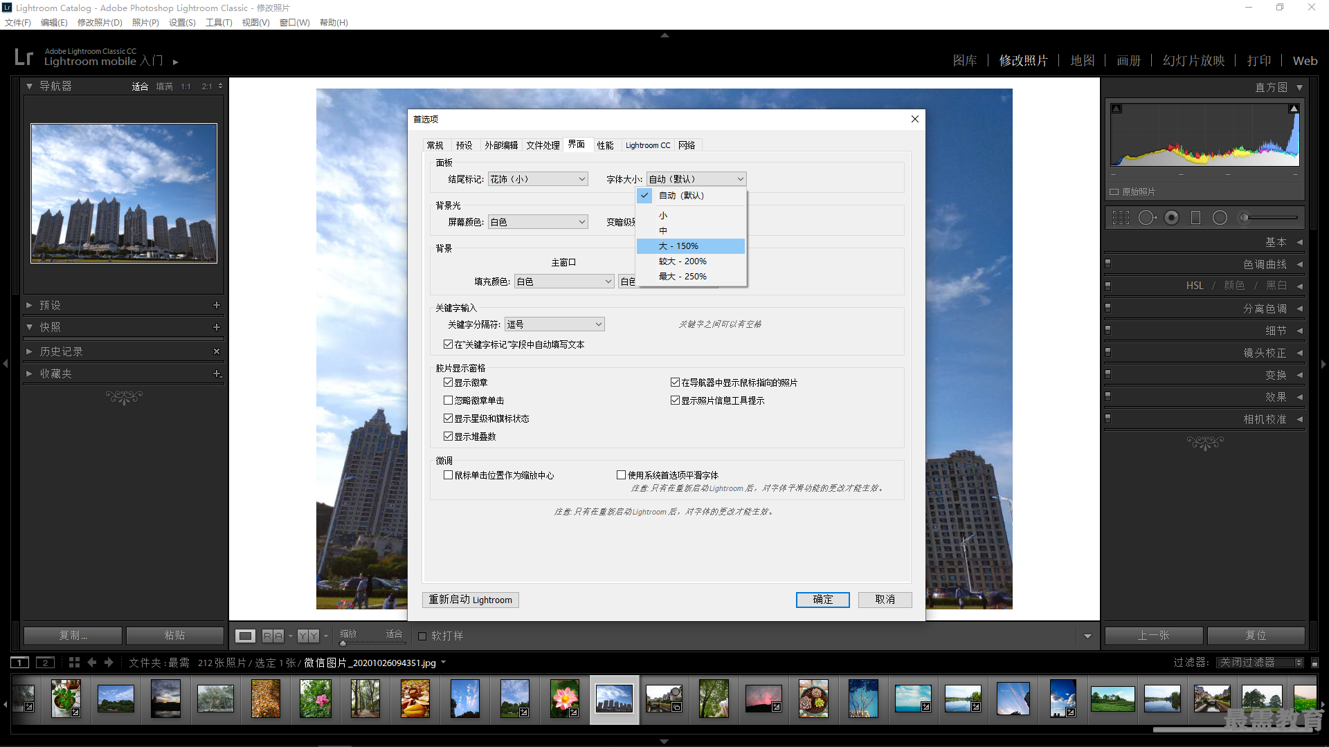Cancel the dialog with 取消
This screenshot has height=747, width=1329.
(x=885, y=600)
